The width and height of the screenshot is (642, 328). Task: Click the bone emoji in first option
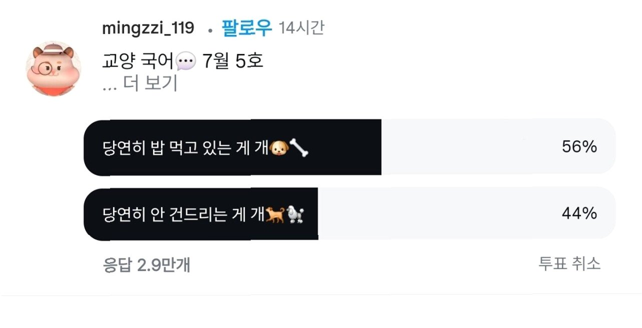(298, 148)
